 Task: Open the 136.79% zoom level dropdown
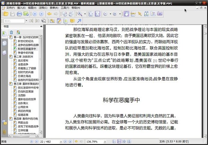coord(105,142)
